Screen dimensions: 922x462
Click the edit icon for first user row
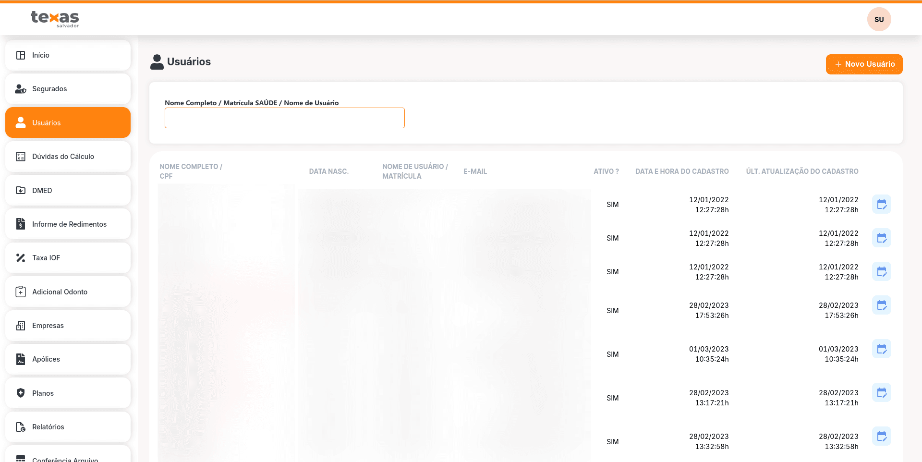point(881,205)
